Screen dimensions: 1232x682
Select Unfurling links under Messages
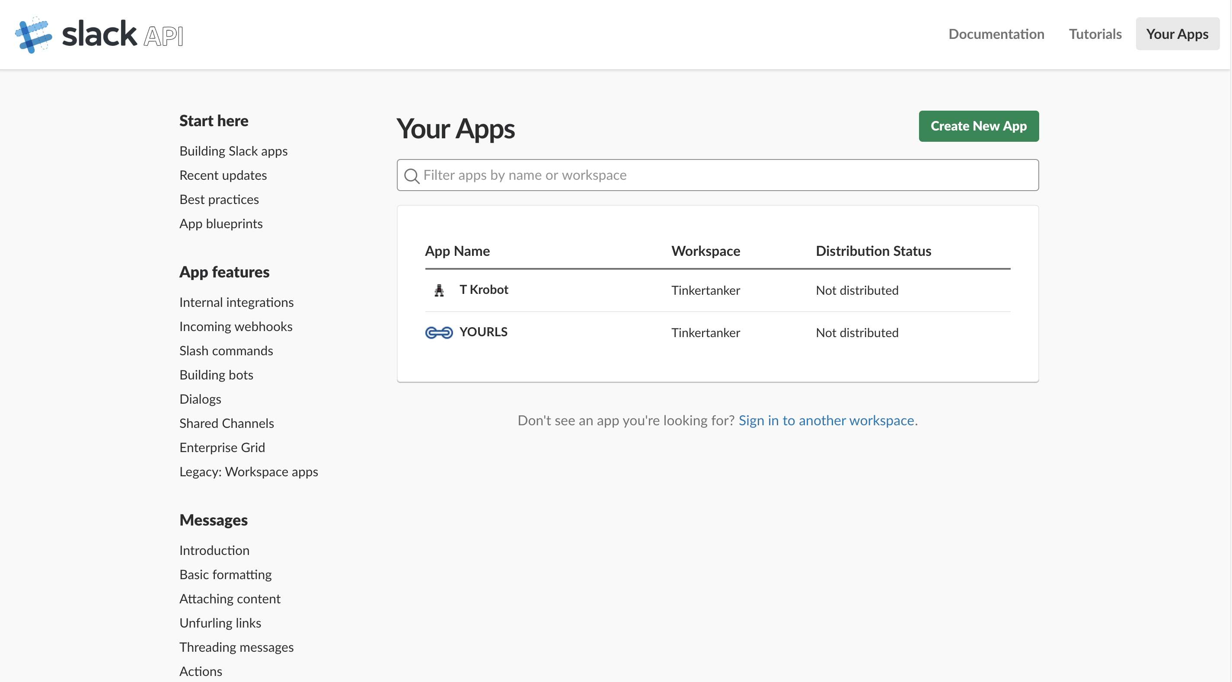pyautogui.click(x=220, y=622)
